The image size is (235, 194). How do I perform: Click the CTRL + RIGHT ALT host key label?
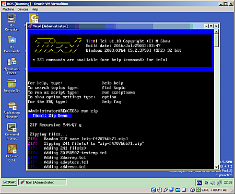(x=215, y=190)
